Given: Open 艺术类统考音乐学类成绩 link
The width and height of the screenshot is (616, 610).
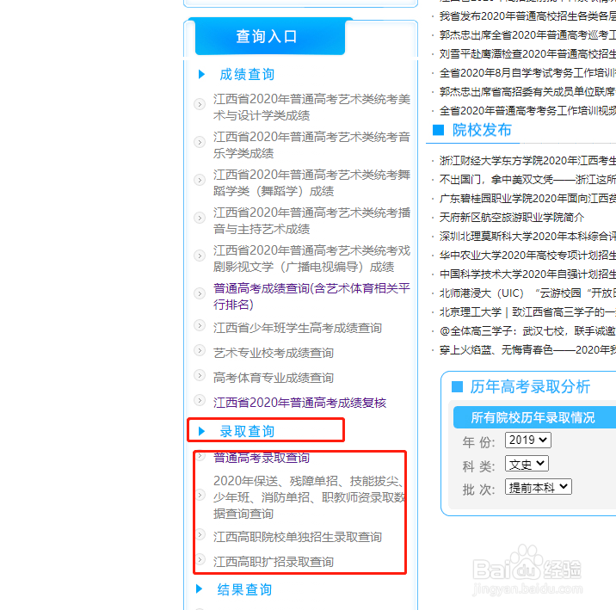Looking at the screenshot, I should point(311,145).
